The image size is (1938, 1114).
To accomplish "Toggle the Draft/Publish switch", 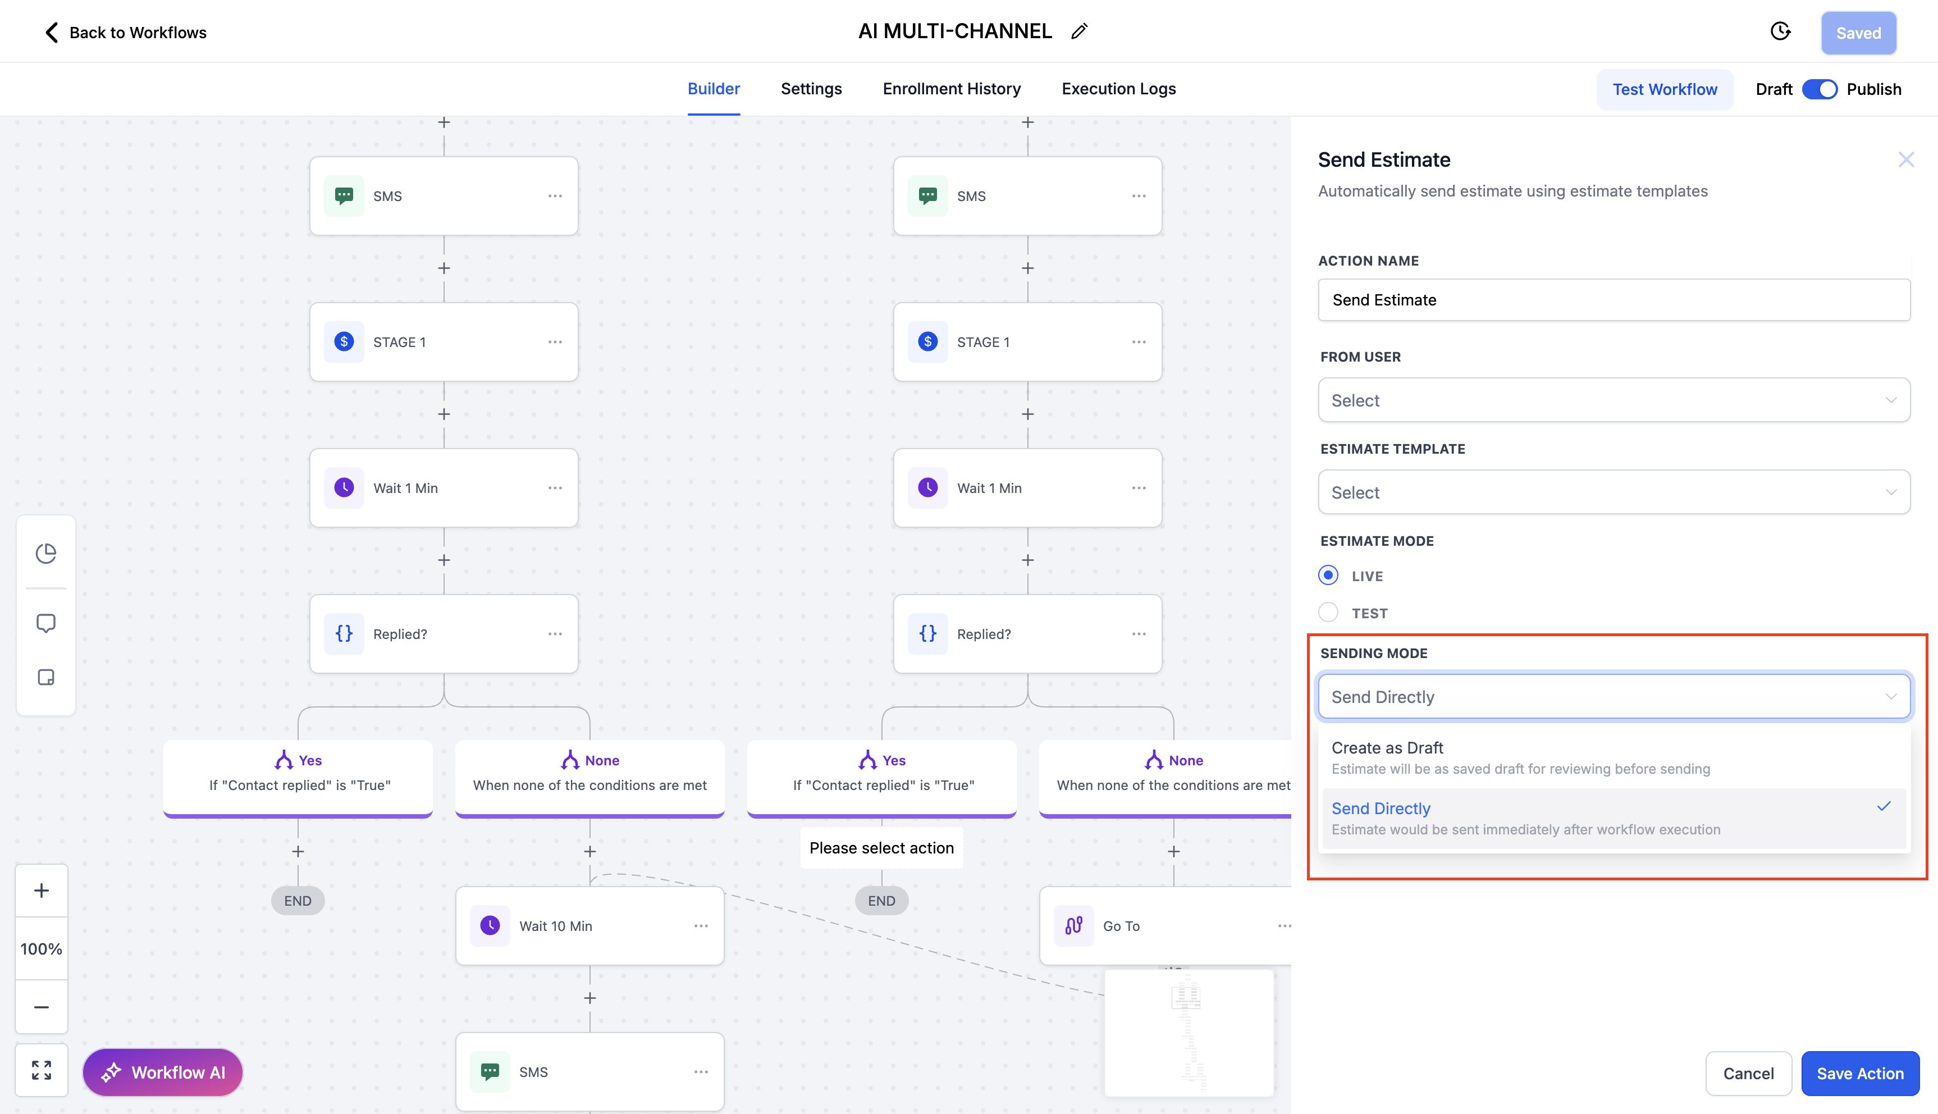I will coord(1820,89).
